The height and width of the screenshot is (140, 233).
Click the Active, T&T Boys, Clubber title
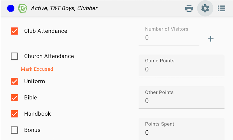(x=64, y=8)
